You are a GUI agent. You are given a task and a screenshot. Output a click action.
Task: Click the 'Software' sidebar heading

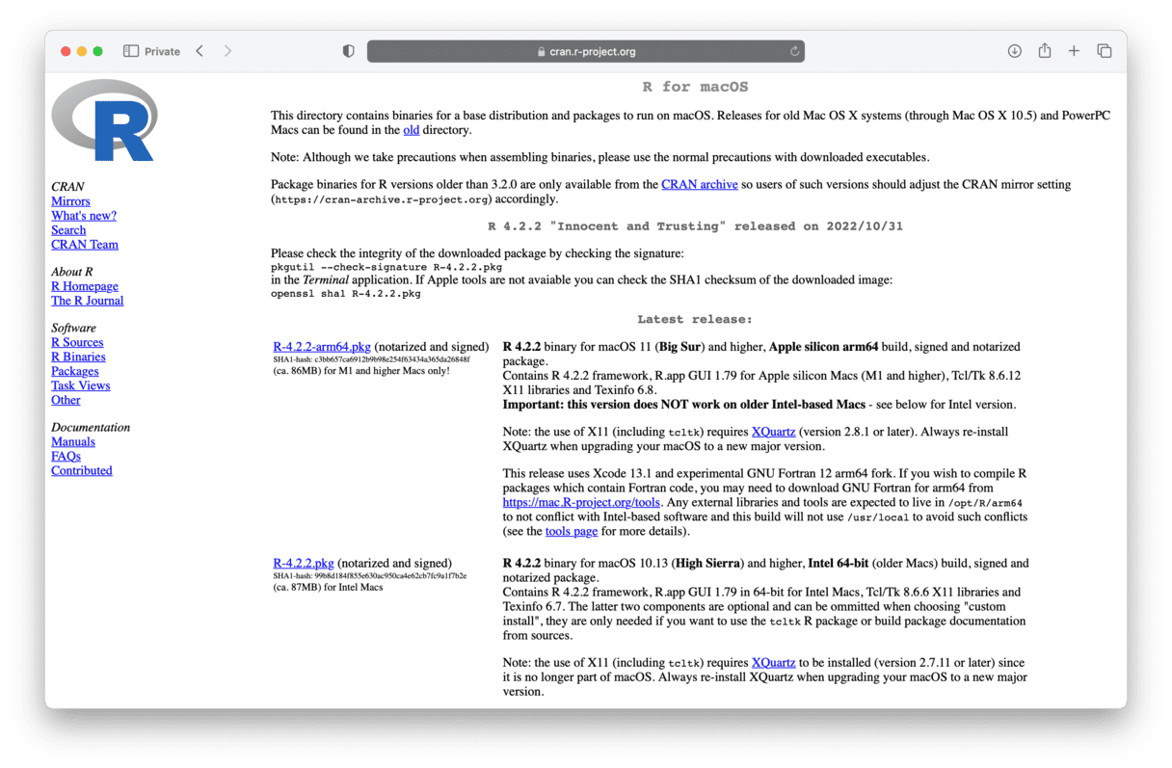[74, 329]
